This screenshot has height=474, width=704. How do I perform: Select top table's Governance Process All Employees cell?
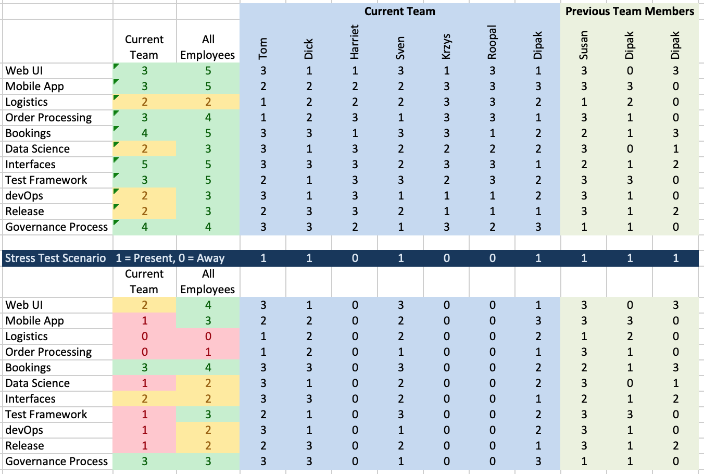[x=208, y=227]
